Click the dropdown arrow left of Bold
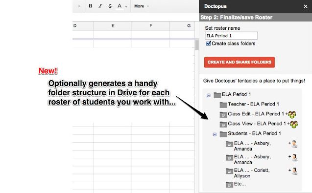The height and width of the screenshot is (193, 312). click(79, 6)
